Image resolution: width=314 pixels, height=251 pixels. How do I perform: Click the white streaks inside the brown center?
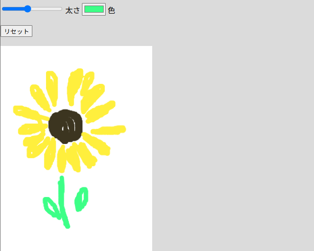[69, 126]
